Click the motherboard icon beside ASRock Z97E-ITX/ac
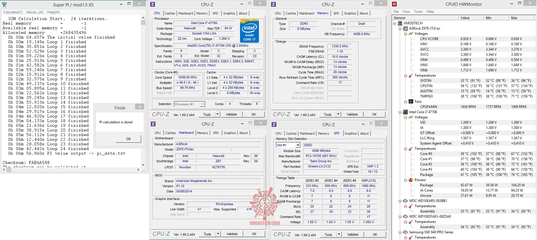 click(x=405, y=28)
